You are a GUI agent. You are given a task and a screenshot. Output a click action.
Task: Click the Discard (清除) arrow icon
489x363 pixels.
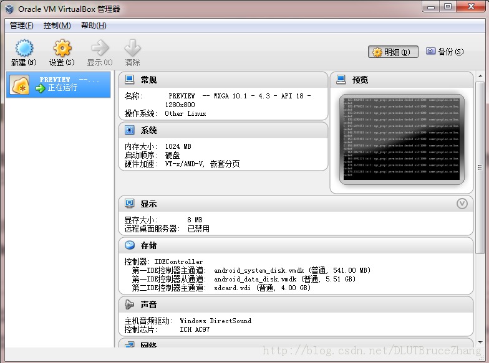tap(132, 49)
